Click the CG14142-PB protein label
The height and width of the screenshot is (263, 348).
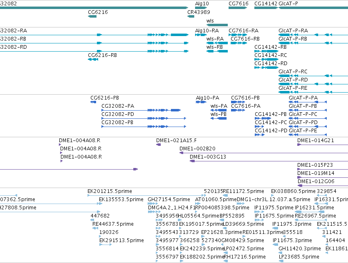coord(271,114)
